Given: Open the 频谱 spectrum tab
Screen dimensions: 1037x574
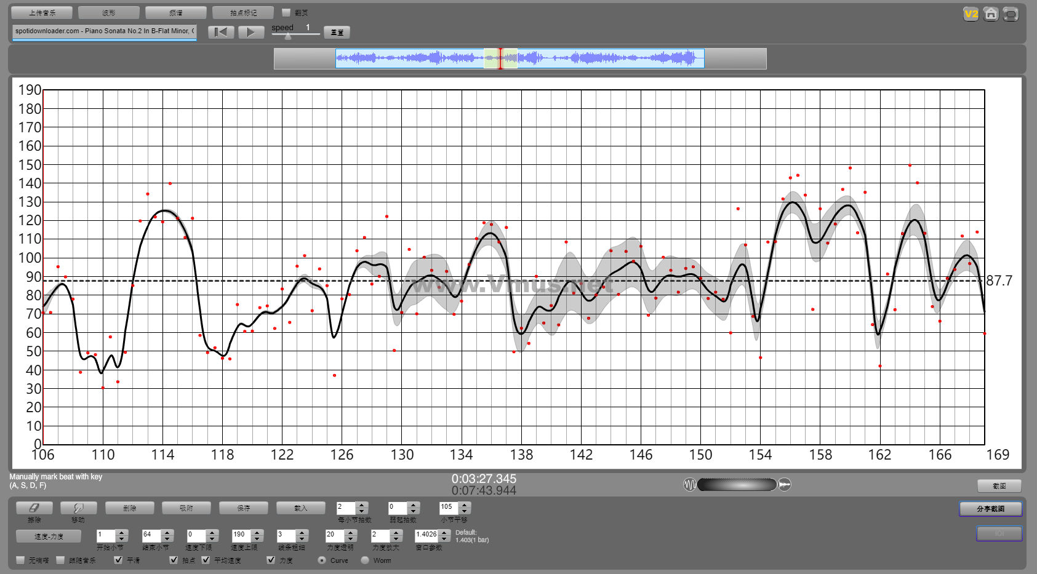Looking at the screenshot, I should click(x=176, y=12).
